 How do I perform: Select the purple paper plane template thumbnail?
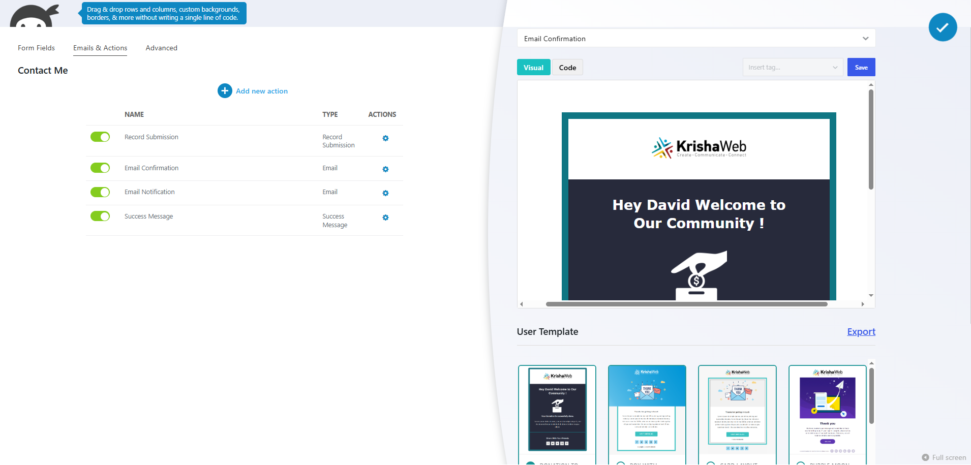pyautogui.click(x=827, y=410)
